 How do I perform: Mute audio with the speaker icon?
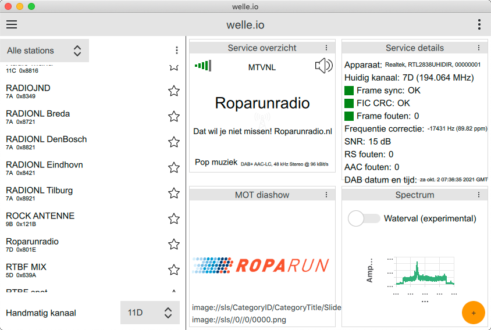pos(323,66)
